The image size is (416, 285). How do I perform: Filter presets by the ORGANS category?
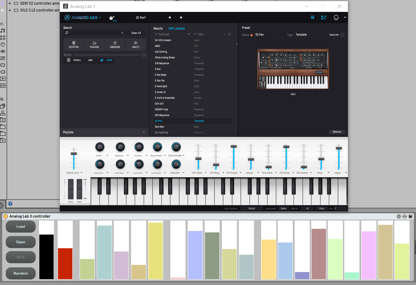[115, 45]
